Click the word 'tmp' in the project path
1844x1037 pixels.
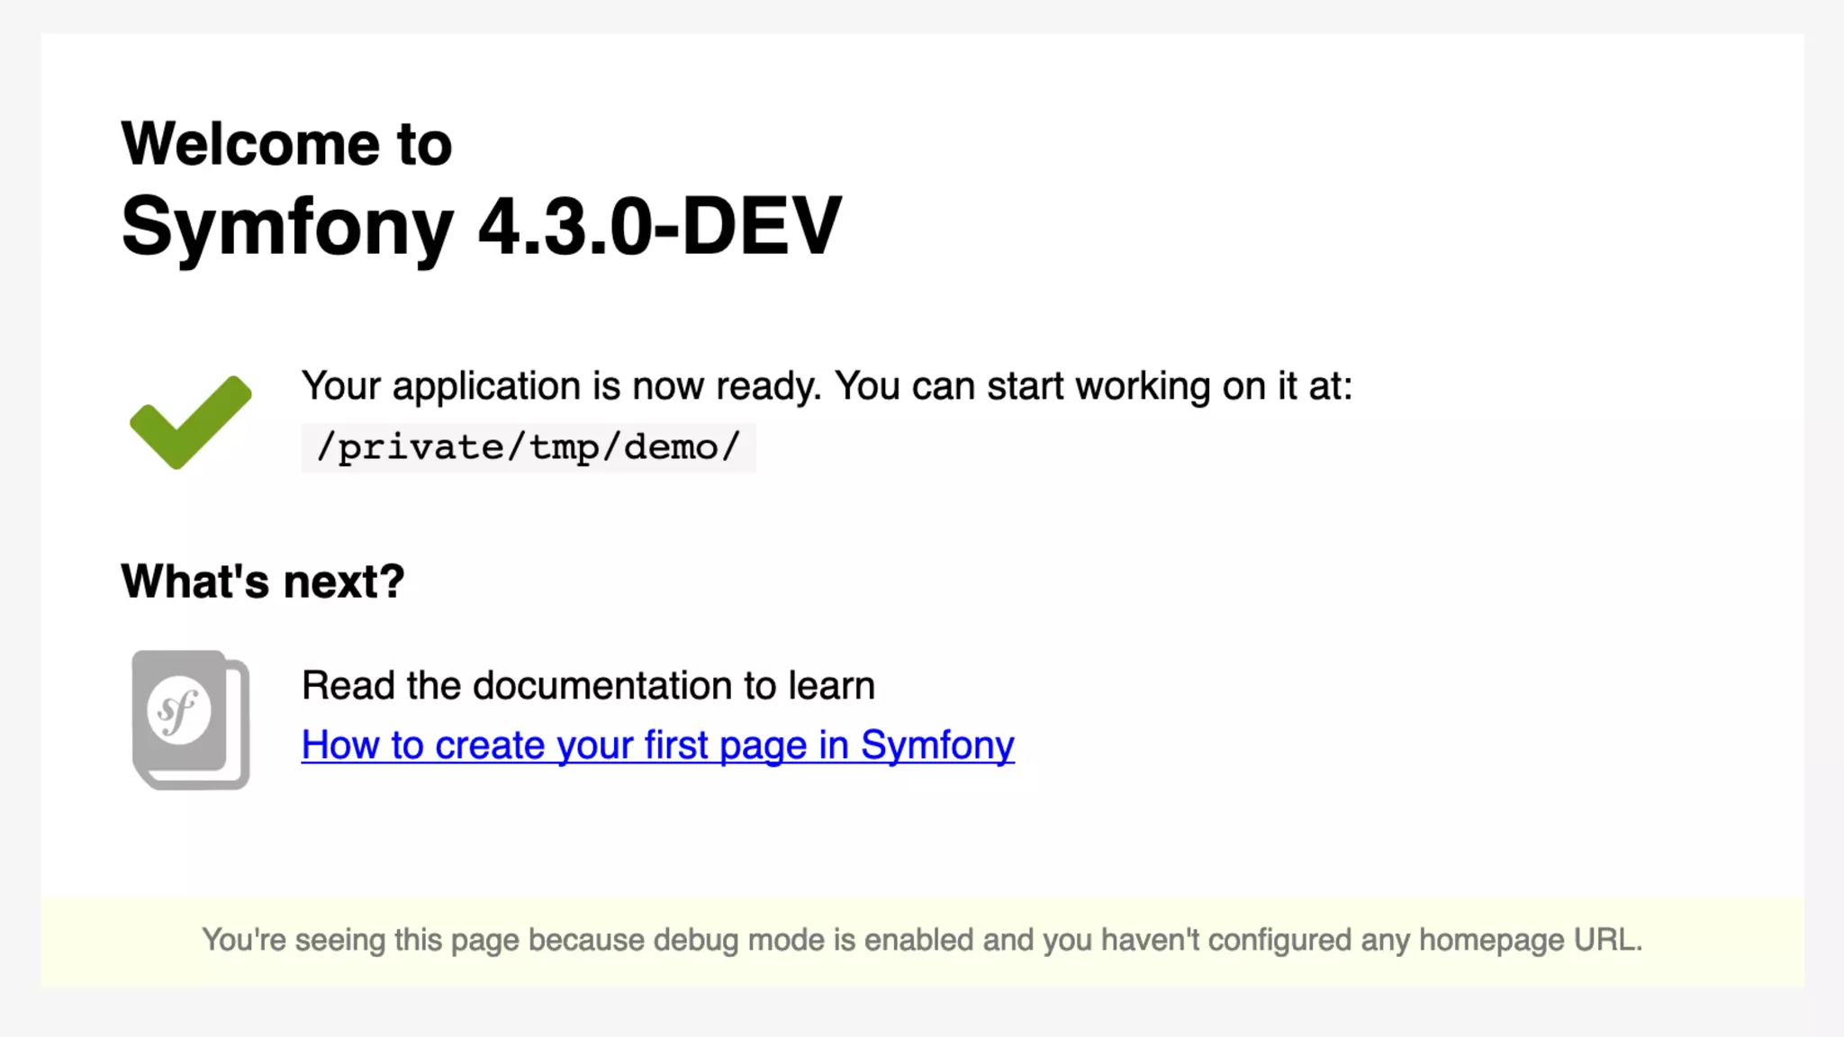(x=565, y=447)
